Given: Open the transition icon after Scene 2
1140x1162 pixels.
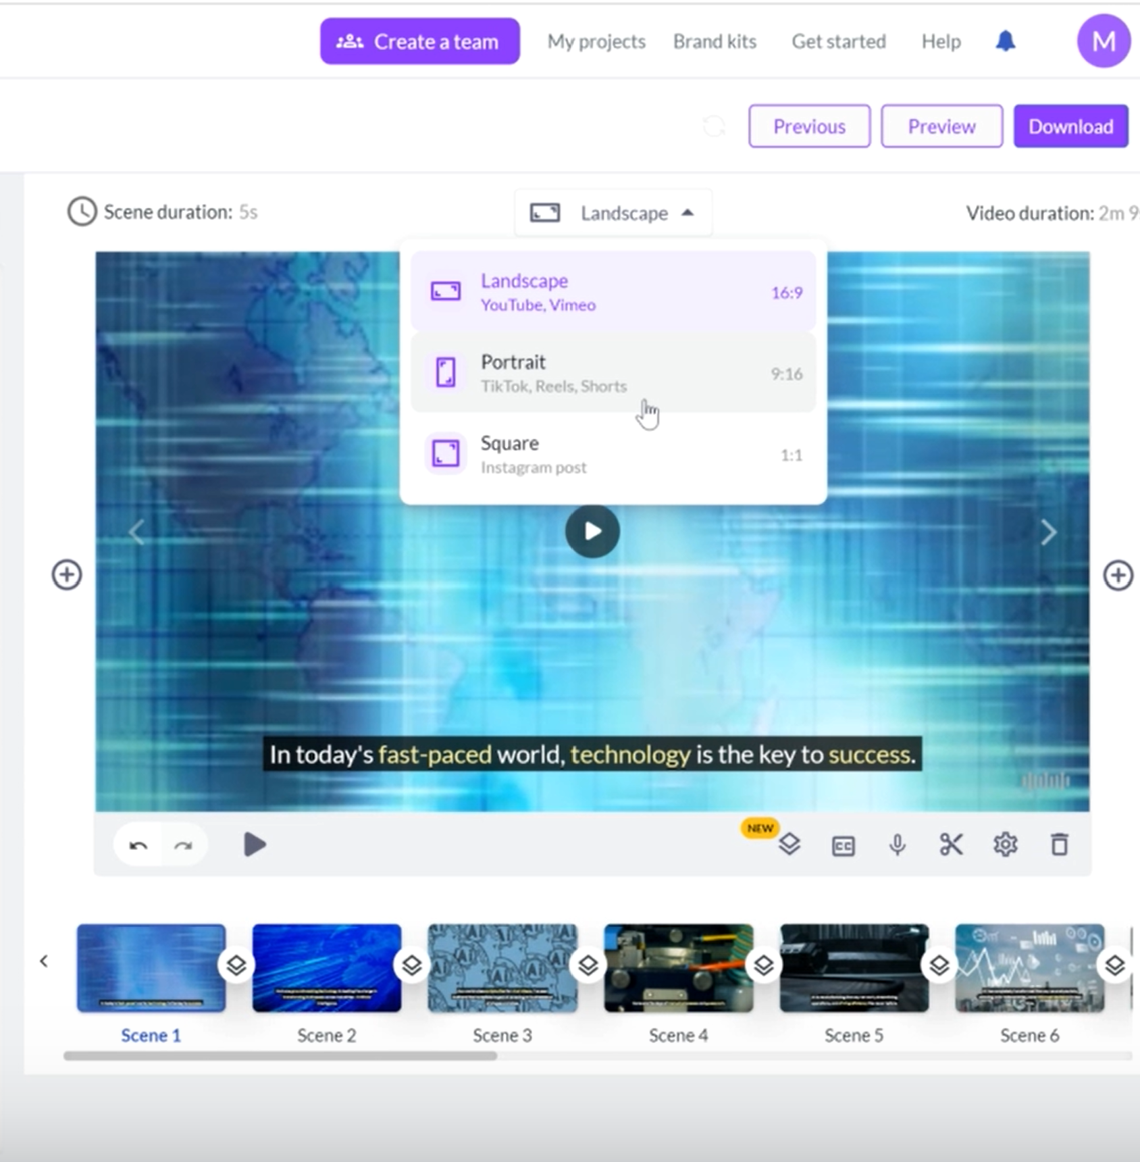Looking at the screenshot, I should pos(411,965).
